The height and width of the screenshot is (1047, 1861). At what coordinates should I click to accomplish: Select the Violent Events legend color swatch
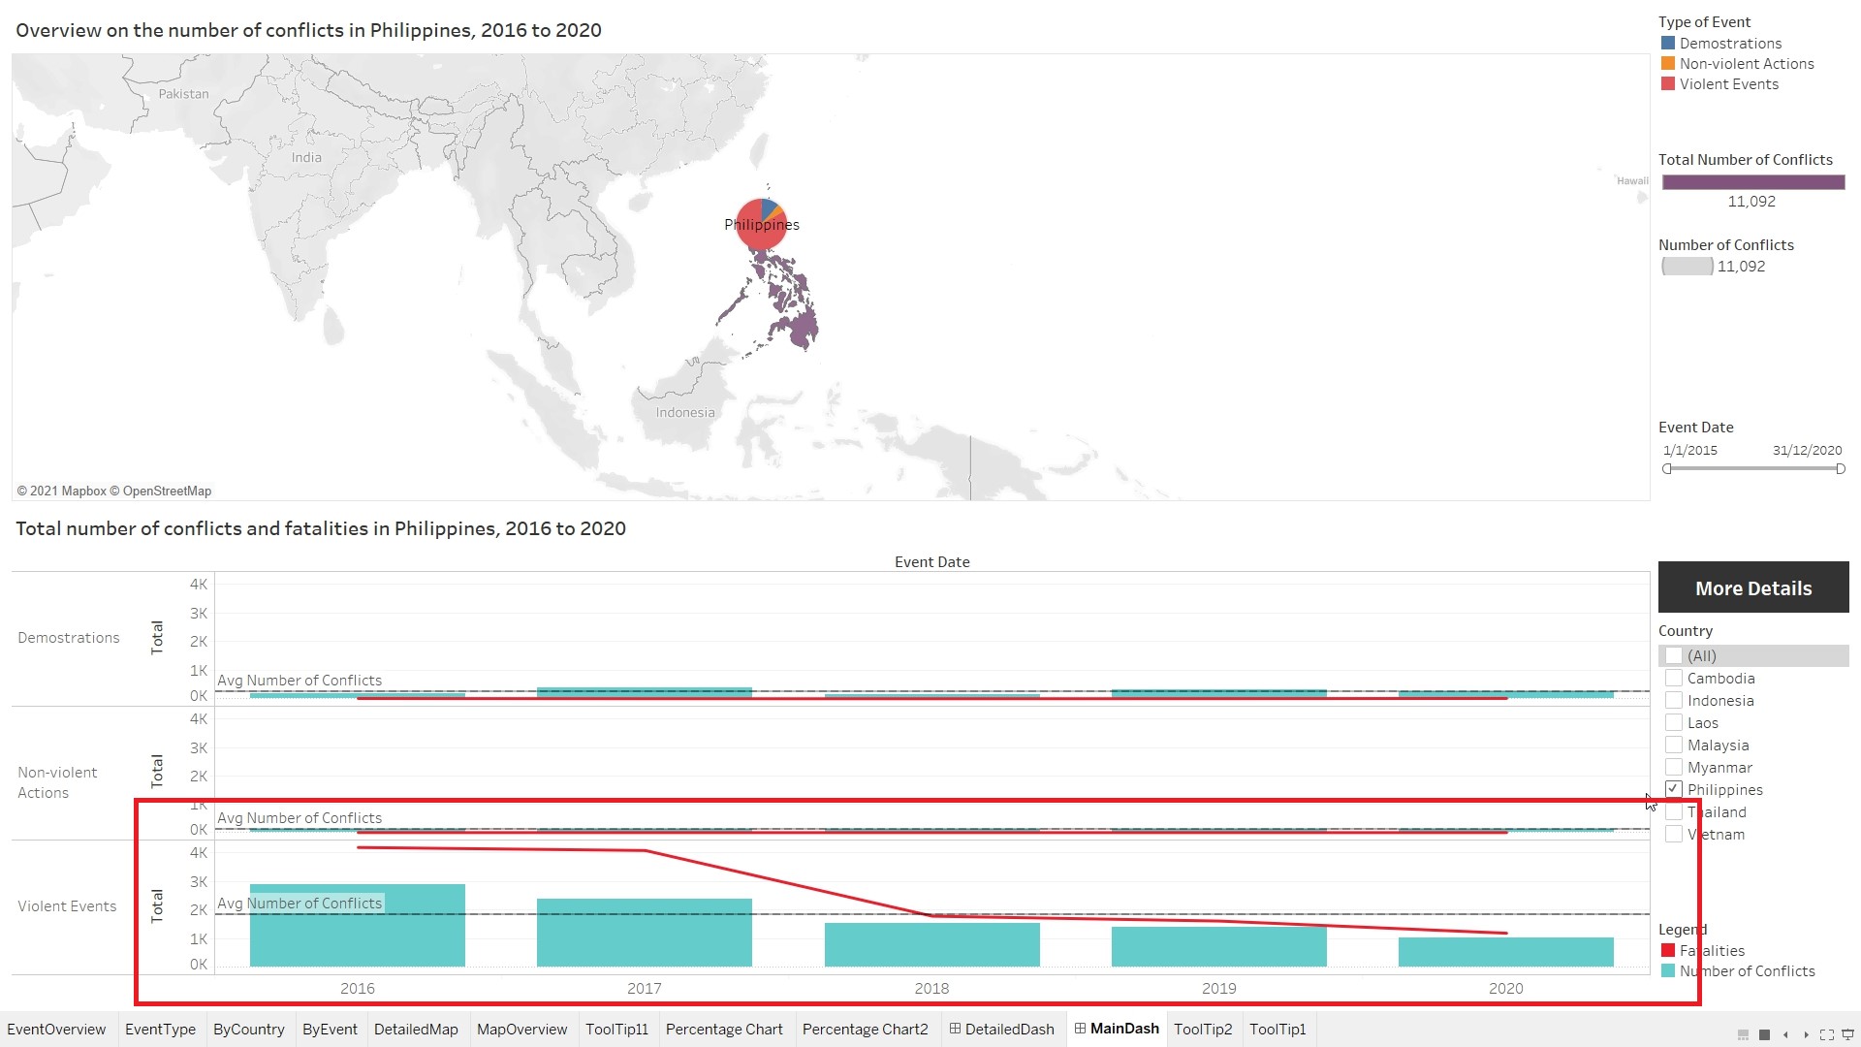coord(1667,83)
